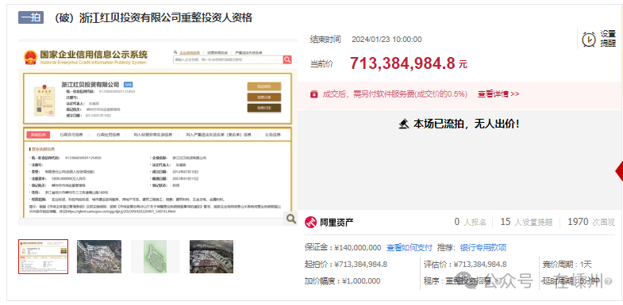Click the 15 人设置提醒 counter
This screenshot has width=623, height=305.
pos(526,222)
